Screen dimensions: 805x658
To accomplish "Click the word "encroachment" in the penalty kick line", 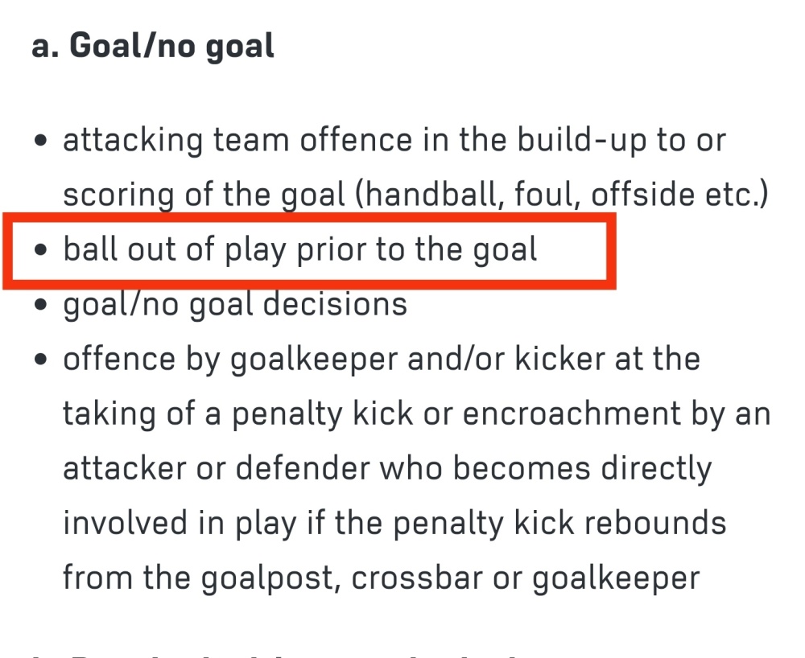I will click(x=572, y=413).
